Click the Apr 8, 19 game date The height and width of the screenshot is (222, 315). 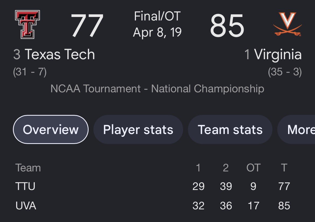pyautogui.click(x=157, y=32)
